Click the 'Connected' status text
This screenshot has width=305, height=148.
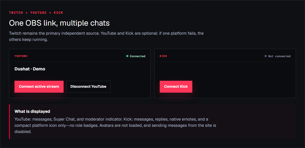(x=138, y=56)
